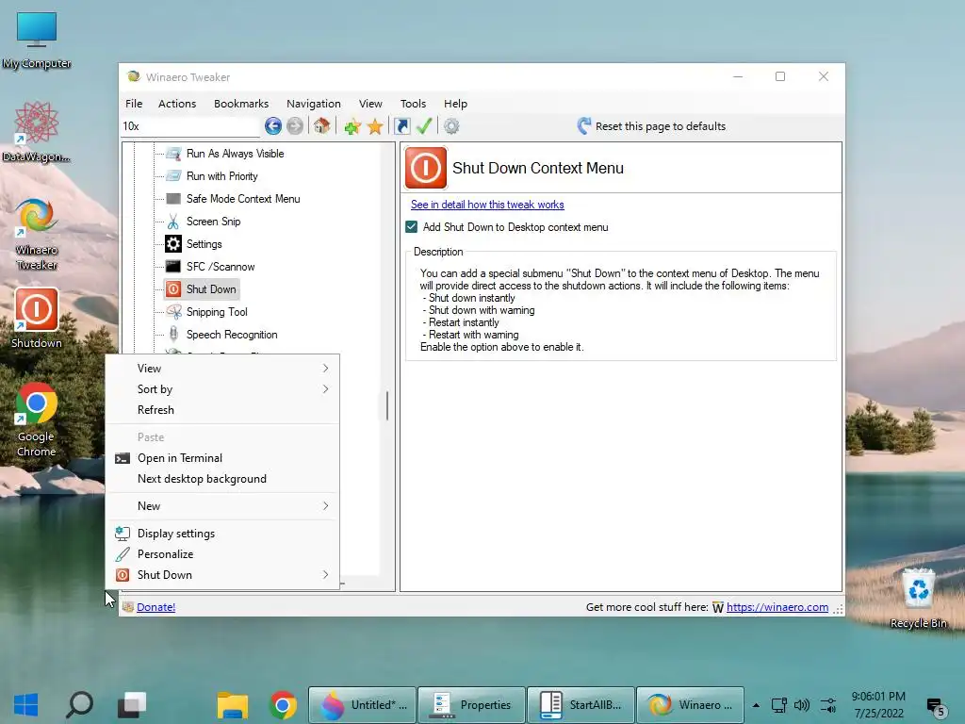Add current page to bookmarks (green plus star)
This screenshot has height=724, width=965.
tap(352, 127)
